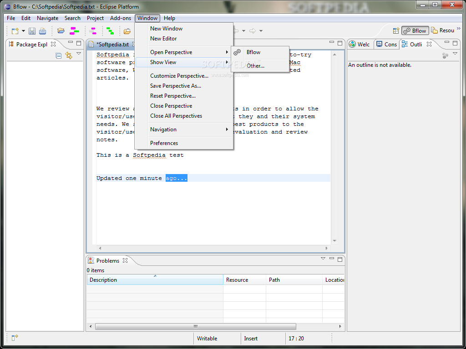Click the Open Perspective icon

pos(396,30)
